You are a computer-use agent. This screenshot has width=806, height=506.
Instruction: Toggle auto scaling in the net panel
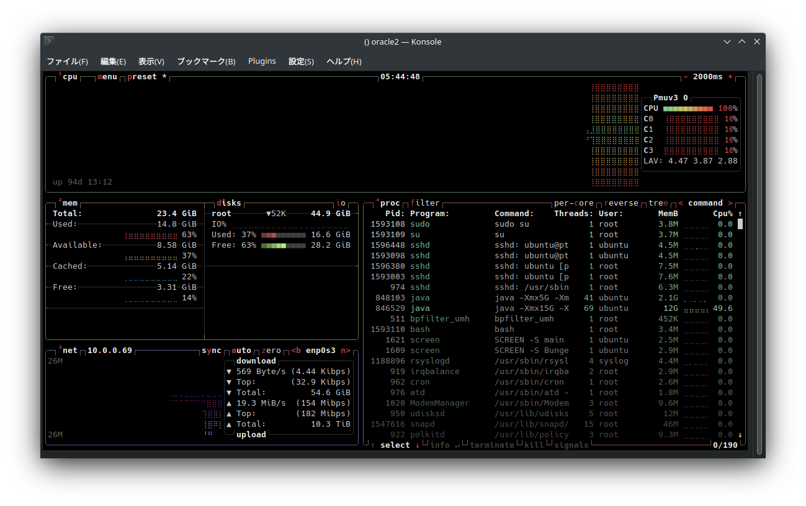click(x=241, y=351)
